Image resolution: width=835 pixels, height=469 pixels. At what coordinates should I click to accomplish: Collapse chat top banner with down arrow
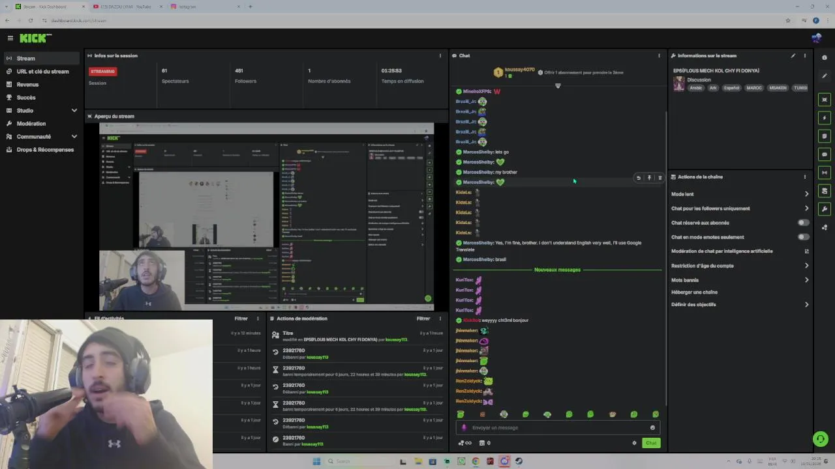558,85
